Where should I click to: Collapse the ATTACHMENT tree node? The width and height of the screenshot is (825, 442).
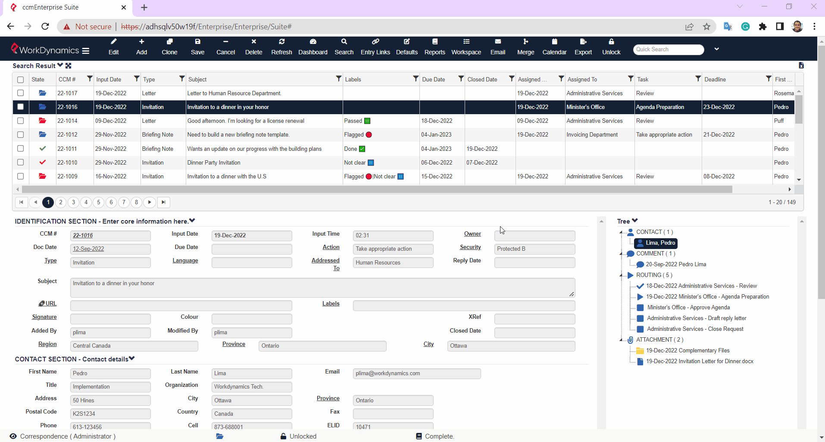pyautogui.click(x=621, y=340)
